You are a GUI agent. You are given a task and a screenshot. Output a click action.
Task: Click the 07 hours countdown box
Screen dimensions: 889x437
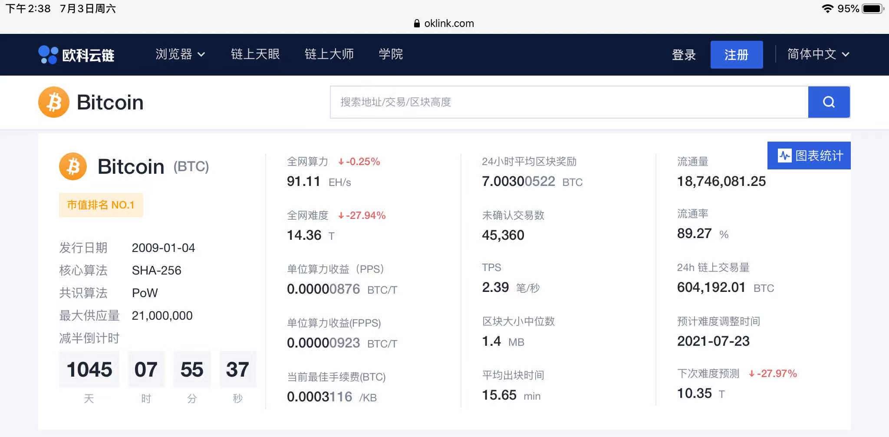point(146,369)
